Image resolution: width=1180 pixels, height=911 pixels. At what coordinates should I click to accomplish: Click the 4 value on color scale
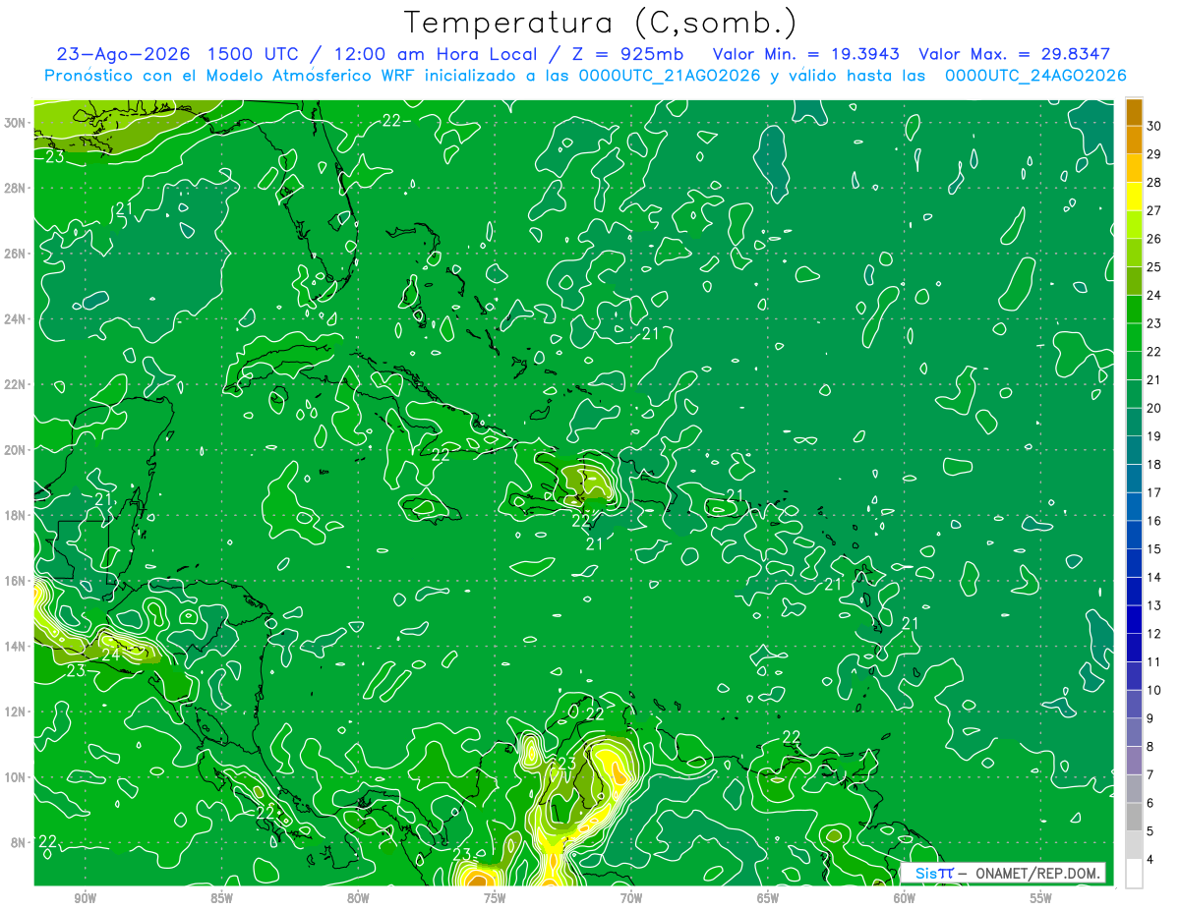click(1150, 860)
